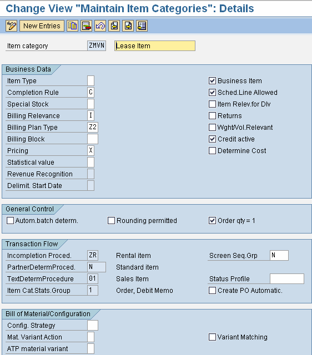The width and height of the screenshot is (312, 355).
Task: Select the Billing Plan Type field
Action: pyautogui.click(x=93, y=127)
